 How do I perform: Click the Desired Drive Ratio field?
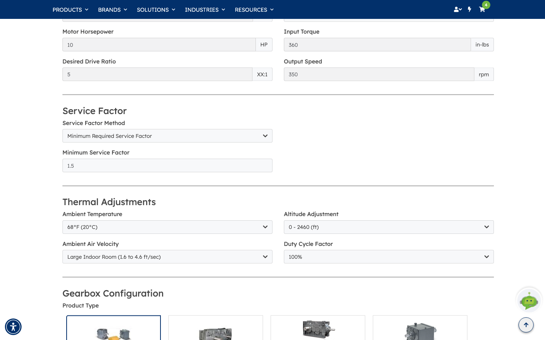pyautogui.click(x=157, y=74)
